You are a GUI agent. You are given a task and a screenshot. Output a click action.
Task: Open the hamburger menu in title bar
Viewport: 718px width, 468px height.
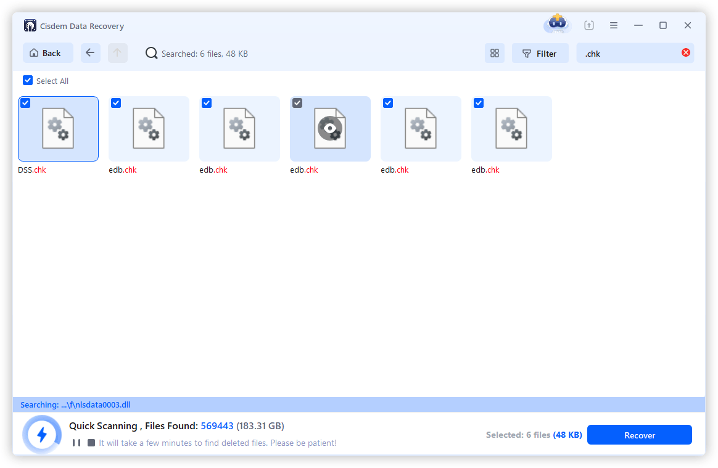(614, 25)
